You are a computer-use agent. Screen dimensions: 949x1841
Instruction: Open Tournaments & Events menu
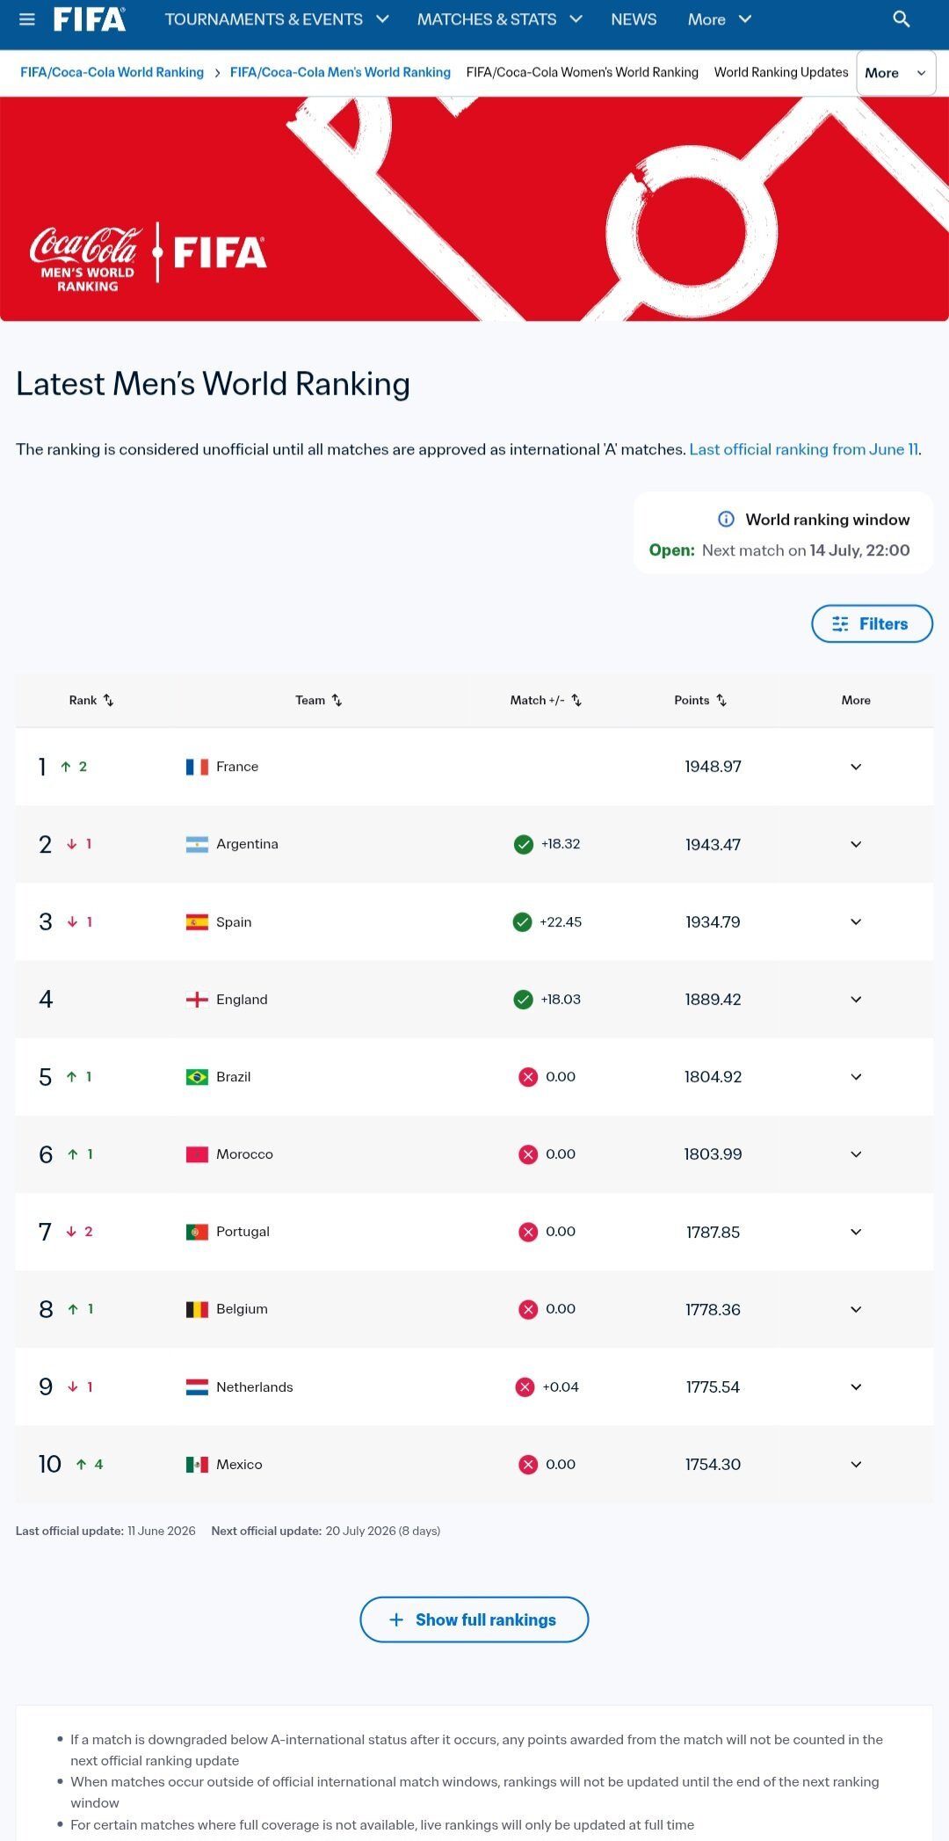pyautogui.click(x=277, y=19)
